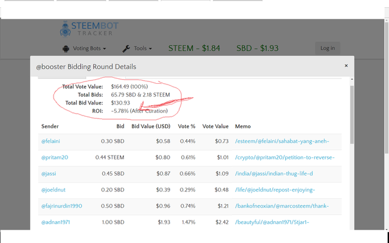
Task: Click the Vote Value column header
Action: pyautogui.click(x=215, y=126)
